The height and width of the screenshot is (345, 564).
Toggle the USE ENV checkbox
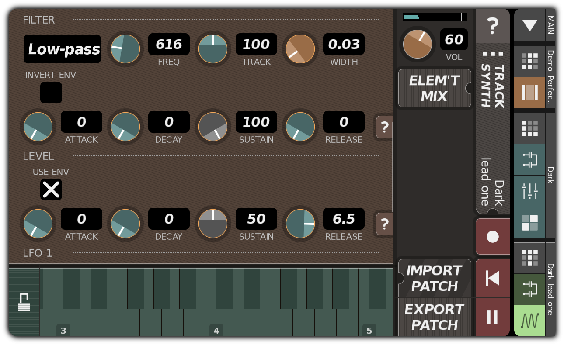(x=51, y=190)
